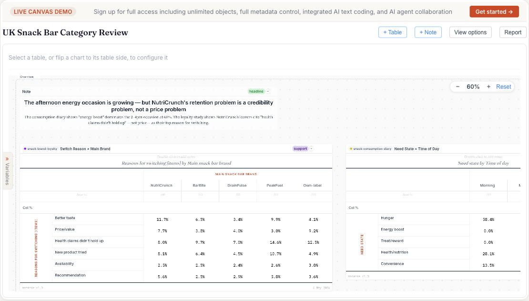Select the Better taste row label
This screenshot has height=301, width=529.
point(65,218)
